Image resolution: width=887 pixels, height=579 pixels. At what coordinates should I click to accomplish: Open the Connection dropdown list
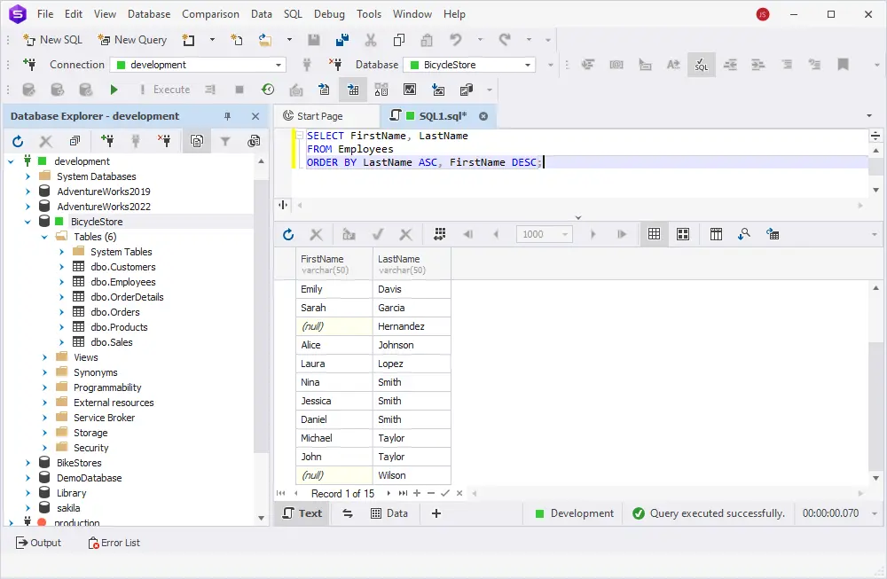(279, 65)
